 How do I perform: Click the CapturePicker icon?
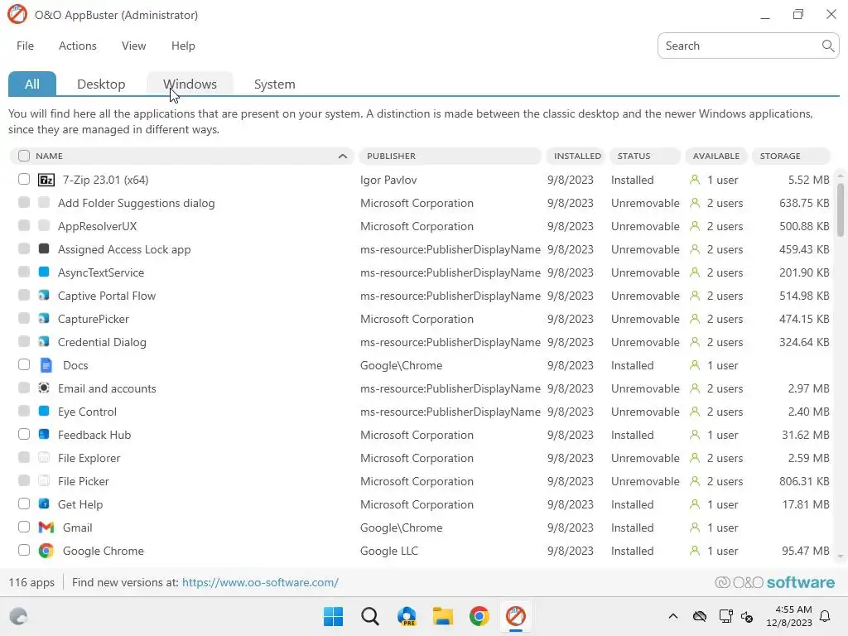click(x=44, y=319)
